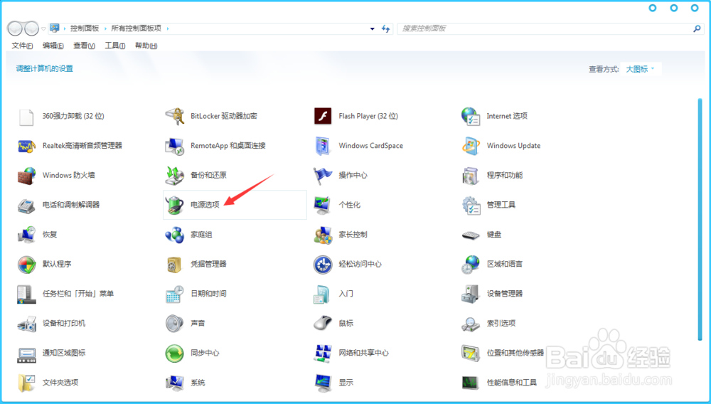711x404 pixels.
Task: Click the 程序和功能 icon
Action: tap(471, 176)
